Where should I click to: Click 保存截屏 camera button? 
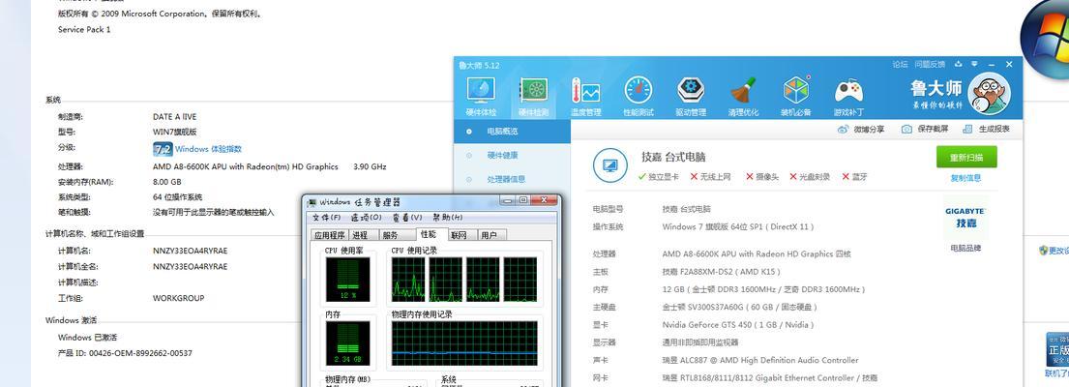click(925, 129)
